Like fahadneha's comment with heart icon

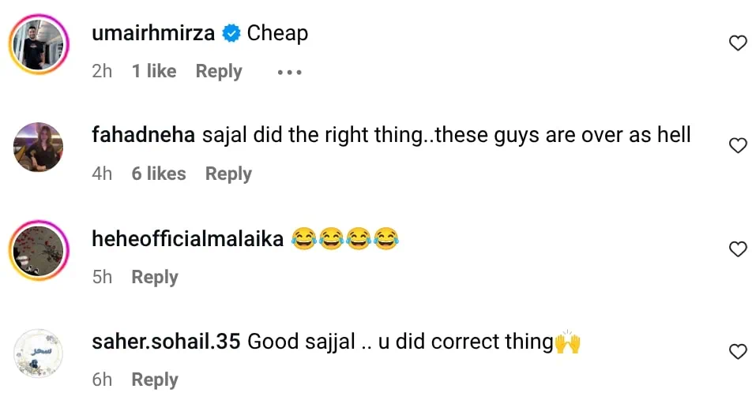click(737, 146)
